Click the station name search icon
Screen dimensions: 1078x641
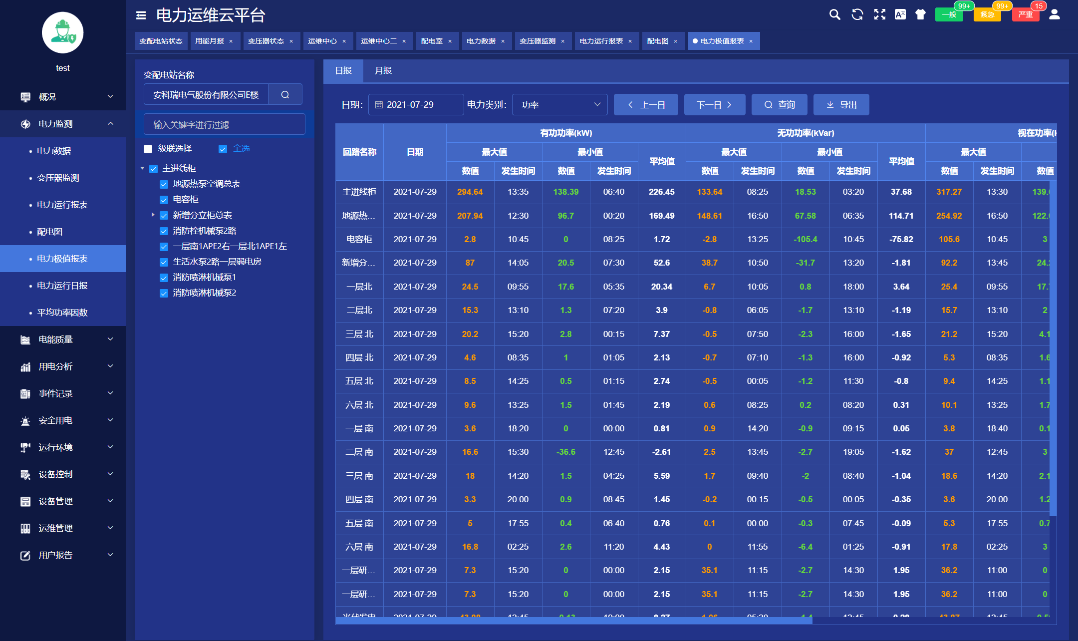pyautogui.click(x=285, y=94)
